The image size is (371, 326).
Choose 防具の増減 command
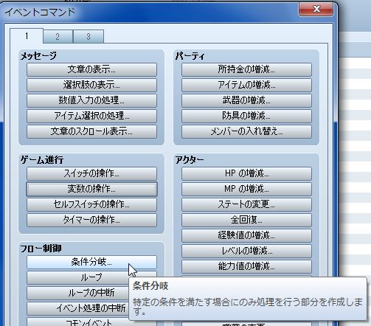click(x=246, y=116)
